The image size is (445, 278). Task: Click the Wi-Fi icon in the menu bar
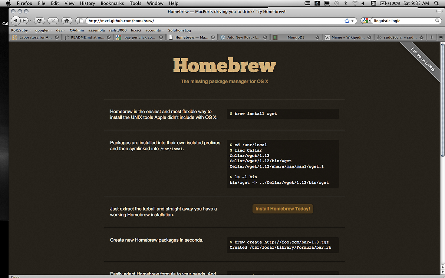(355, 3)
